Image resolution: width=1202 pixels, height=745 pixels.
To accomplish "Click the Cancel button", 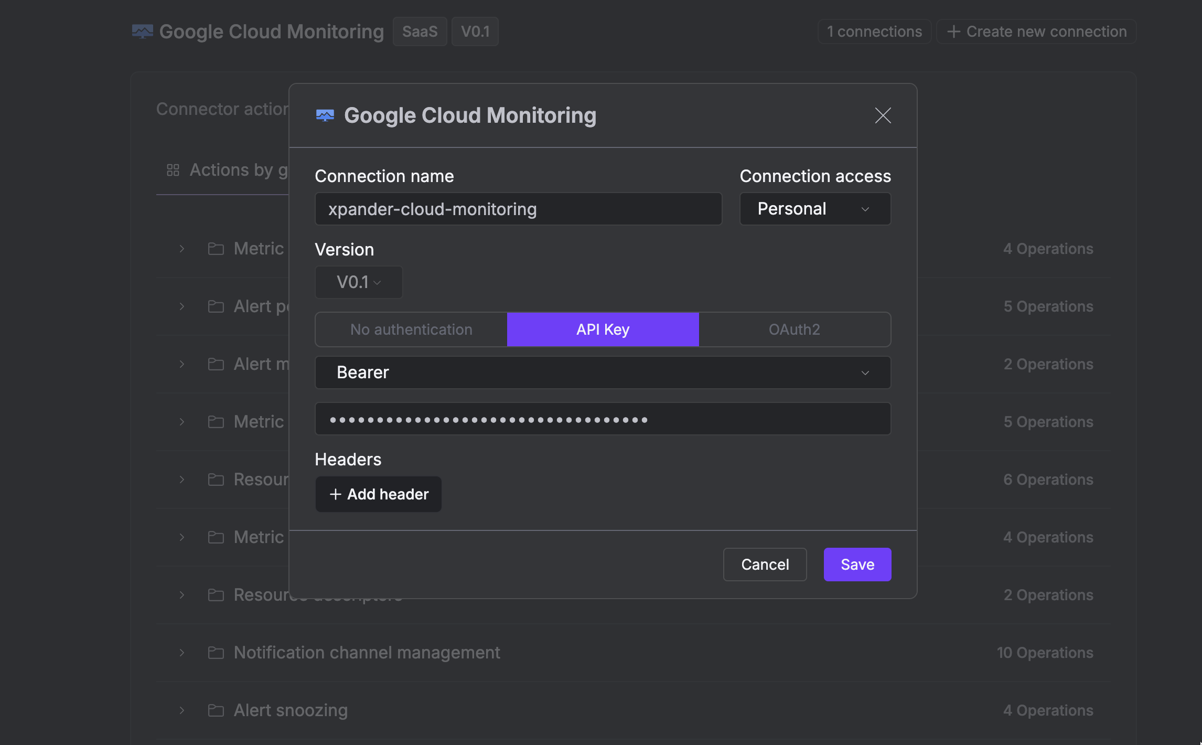I will point(765,565).
